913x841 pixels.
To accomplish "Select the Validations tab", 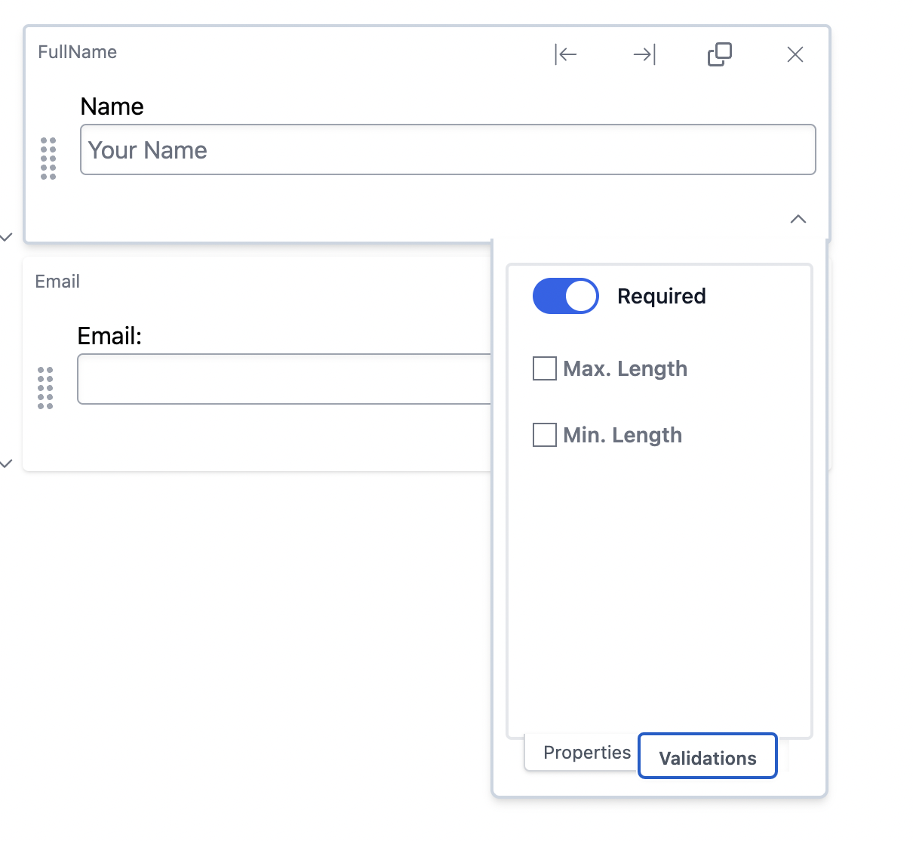I will pyautogui.click(x=707, y=757).
